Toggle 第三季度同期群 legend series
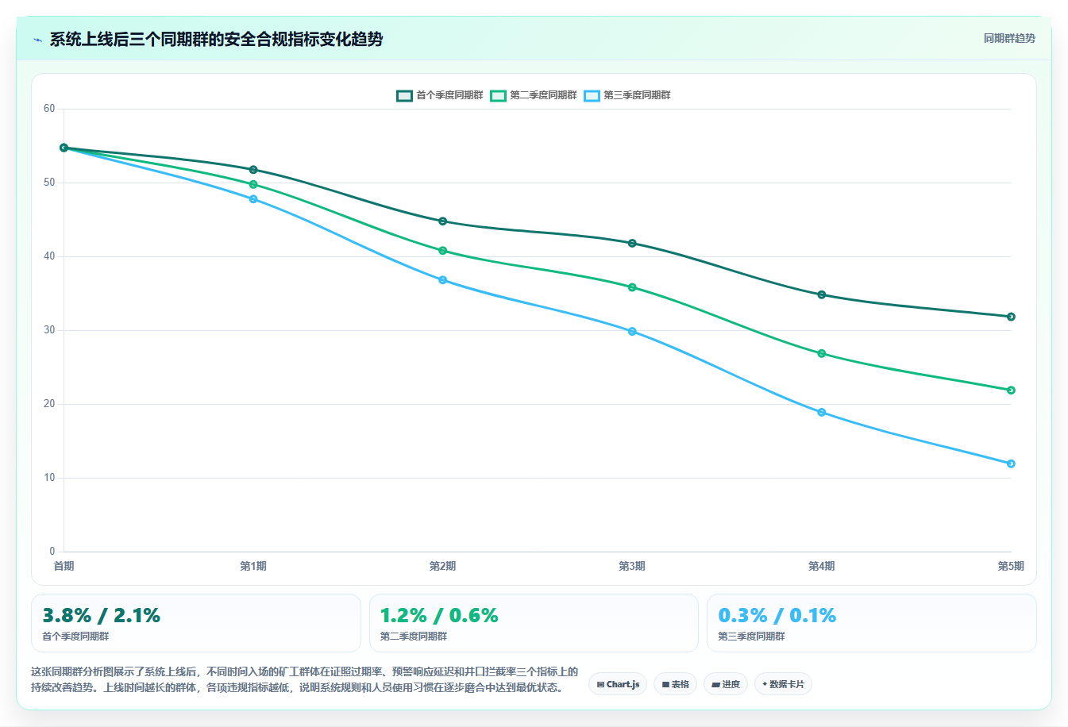Screen dimensions: 1068x727 coord(627,95)
